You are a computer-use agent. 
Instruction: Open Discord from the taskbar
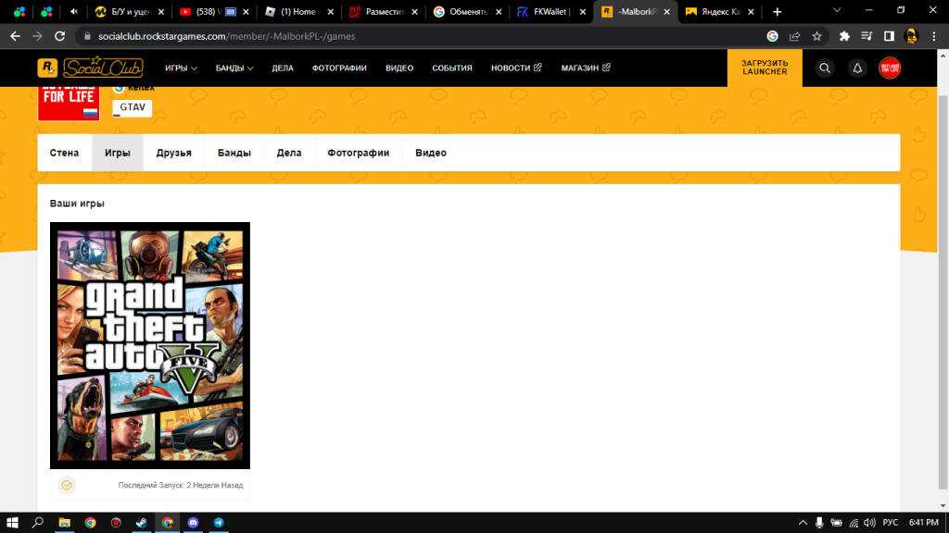[193, 522]
